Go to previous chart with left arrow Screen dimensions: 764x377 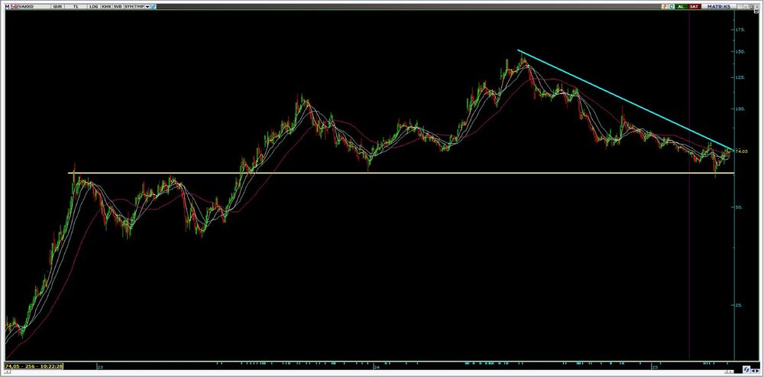point(753,371)
